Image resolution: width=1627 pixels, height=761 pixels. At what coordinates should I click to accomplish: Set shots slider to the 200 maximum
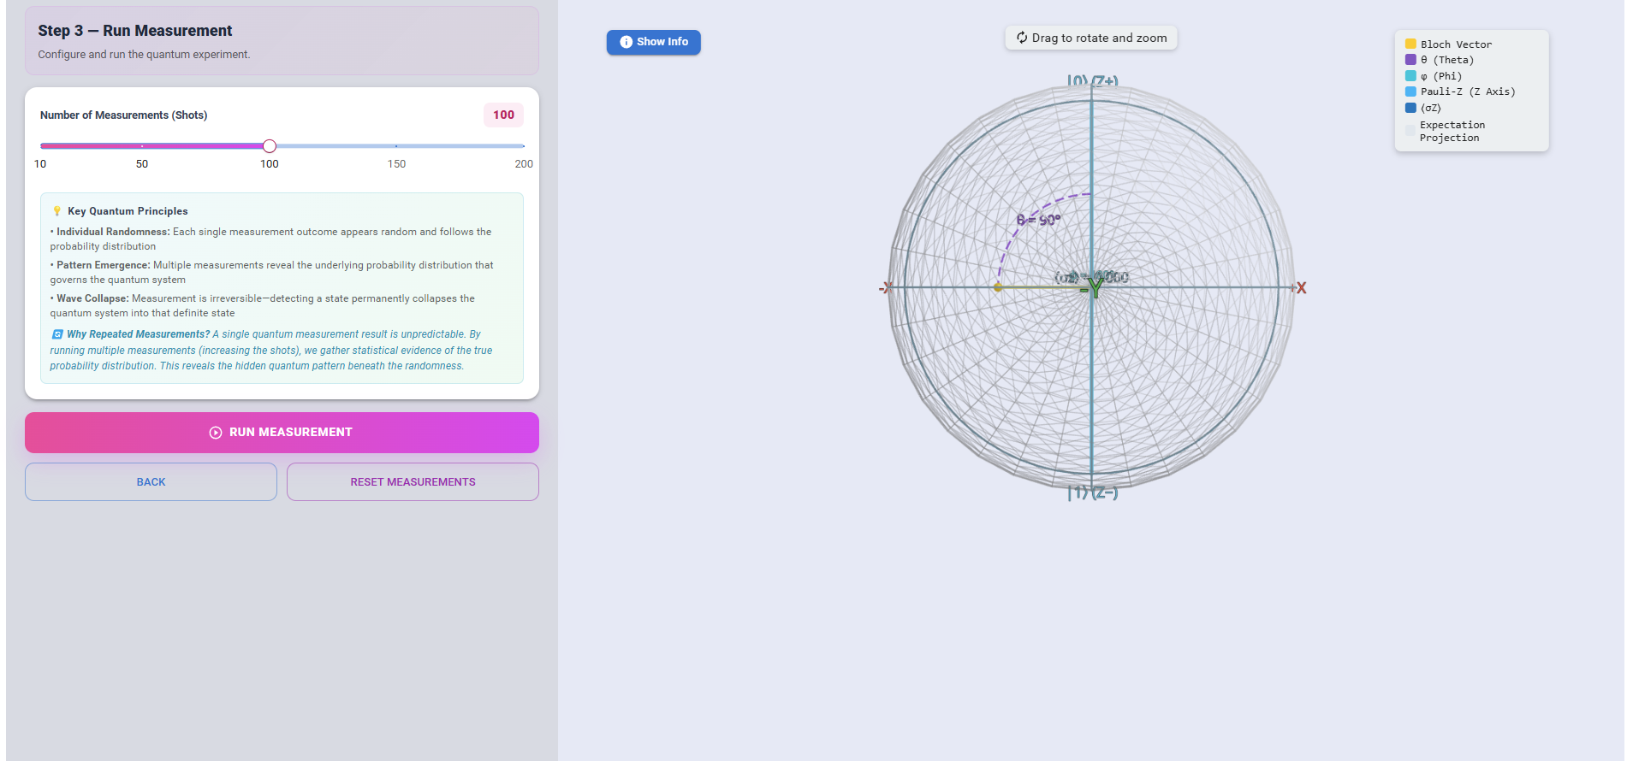point(523,146)
